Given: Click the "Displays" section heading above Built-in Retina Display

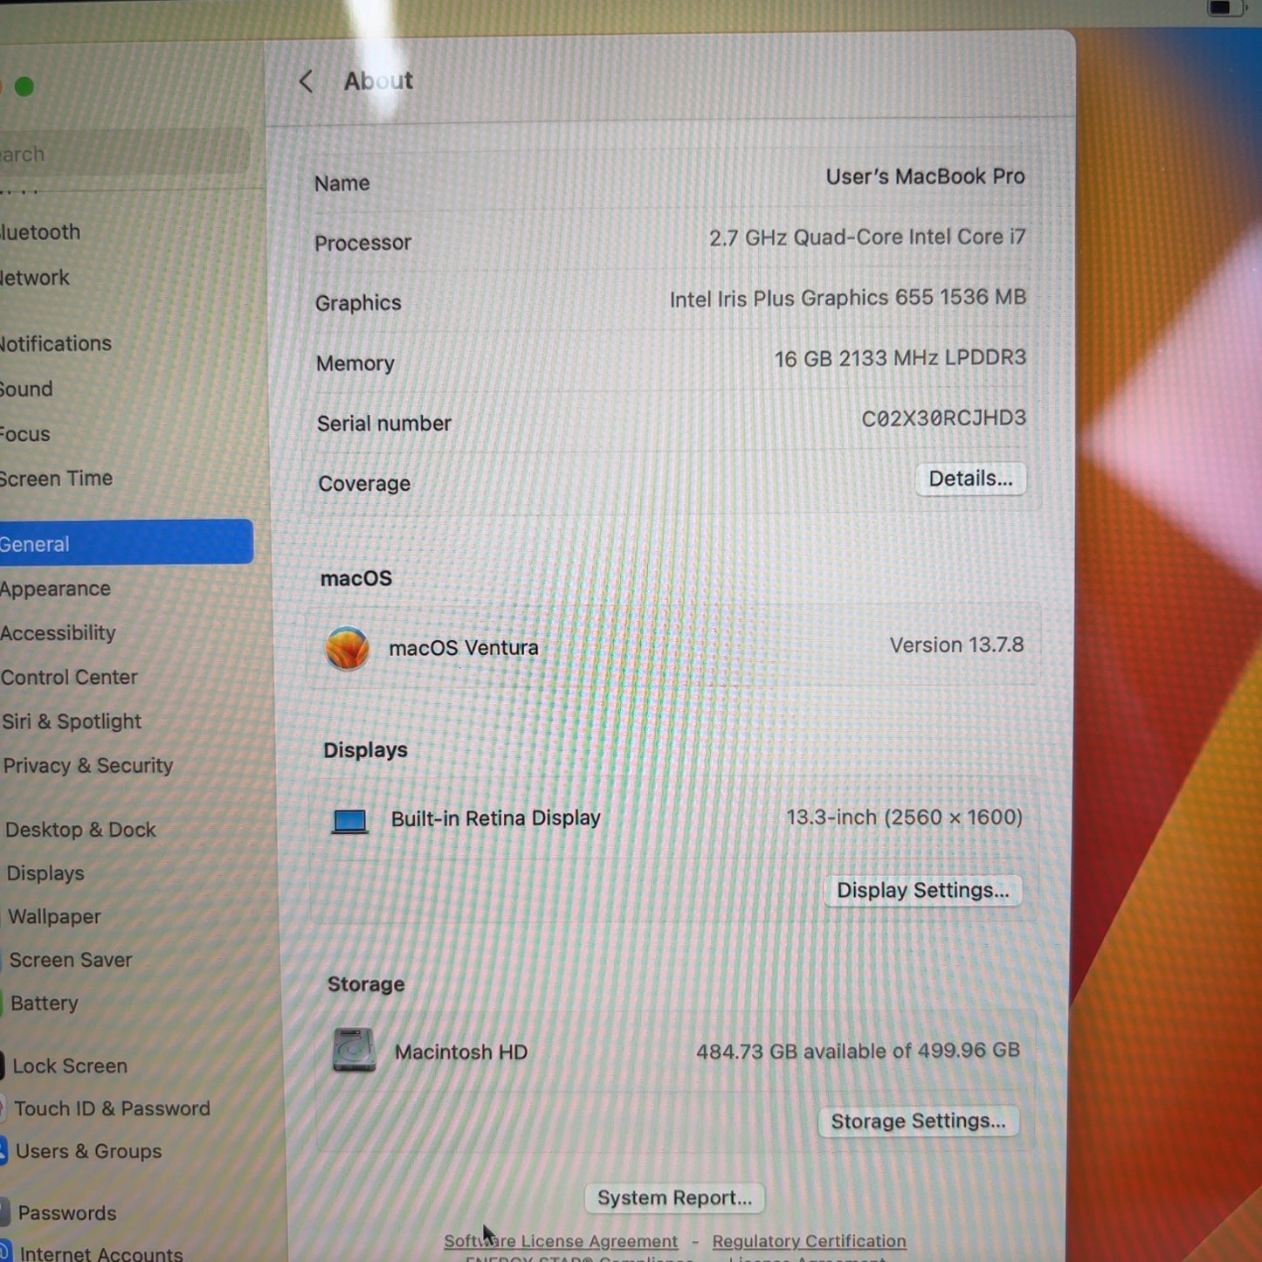Looking at the screenshot, I should tap(365, 750).
